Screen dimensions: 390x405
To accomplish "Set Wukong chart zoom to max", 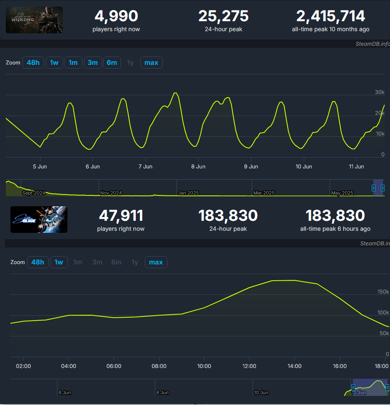I will coord(151,62).
